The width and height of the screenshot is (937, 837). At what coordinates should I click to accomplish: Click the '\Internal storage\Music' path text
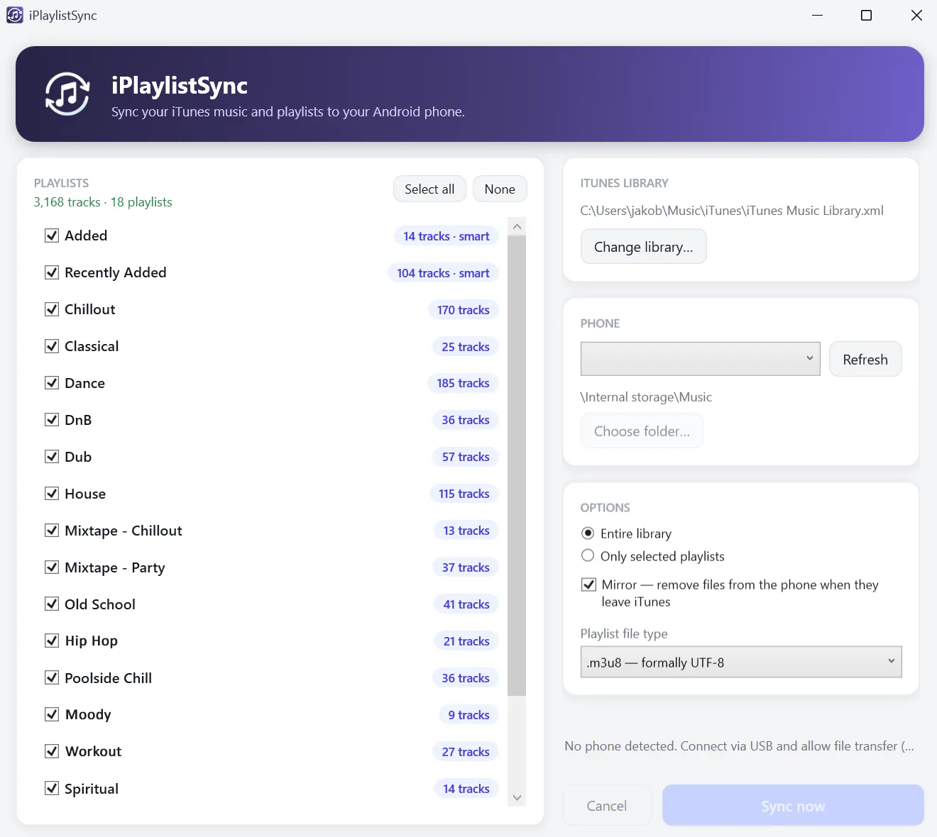646,397
